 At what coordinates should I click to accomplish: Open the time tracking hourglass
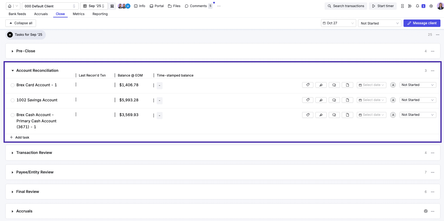click(x=402, y=6)
